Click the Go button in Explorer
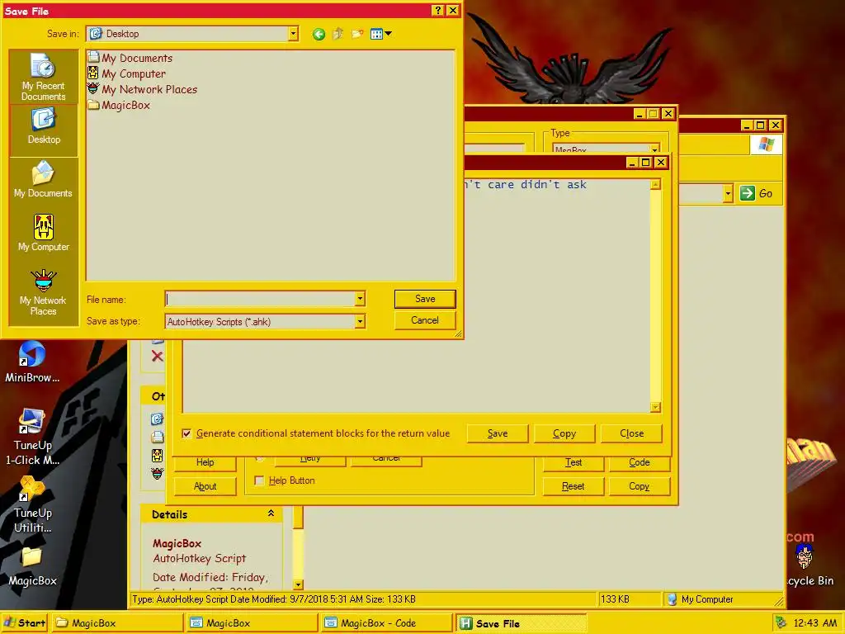 [x=756, y=193]
